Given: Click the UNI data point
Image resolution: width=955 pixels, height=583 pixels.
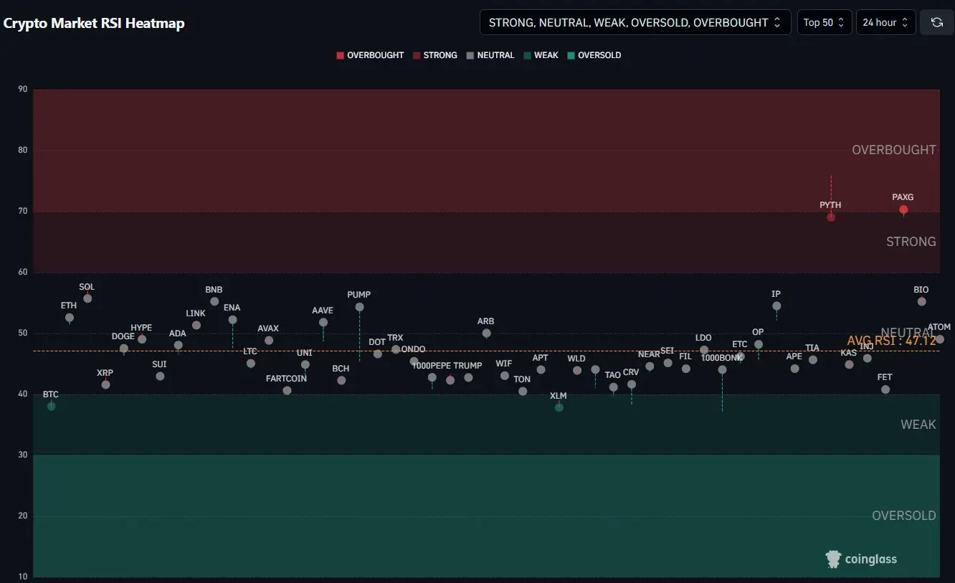Looking at the screenshot, I should click(305, 364).
